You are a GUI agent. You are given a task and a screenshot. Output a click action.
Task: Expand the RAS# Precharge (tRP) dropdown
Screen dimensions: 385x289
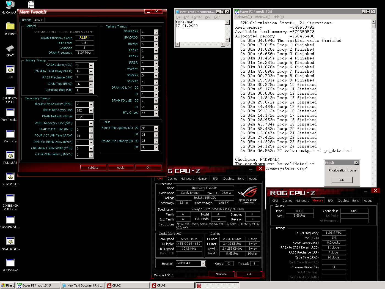[x=91, y=78]
